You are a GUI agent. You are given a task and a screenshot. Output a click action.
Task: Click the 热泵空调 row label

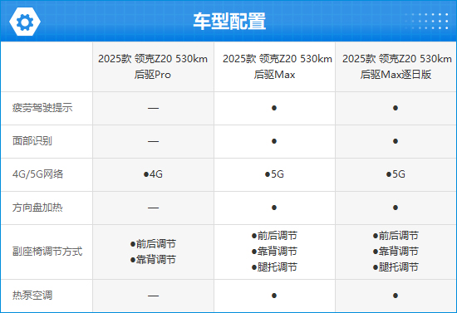[x=32, y=296]
